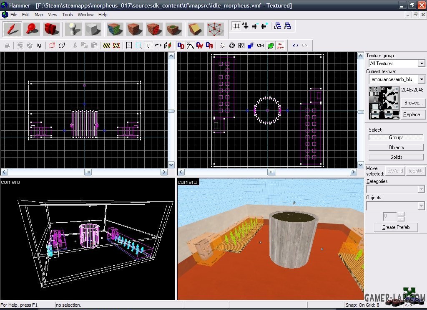Activate the Vertex manipulation tool
The width and height of the screenshot is (427, 310).
coord(216,29)
